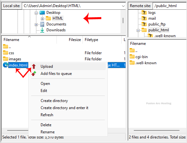Click the mail unknown-folder icon

(x=144, y=18)
